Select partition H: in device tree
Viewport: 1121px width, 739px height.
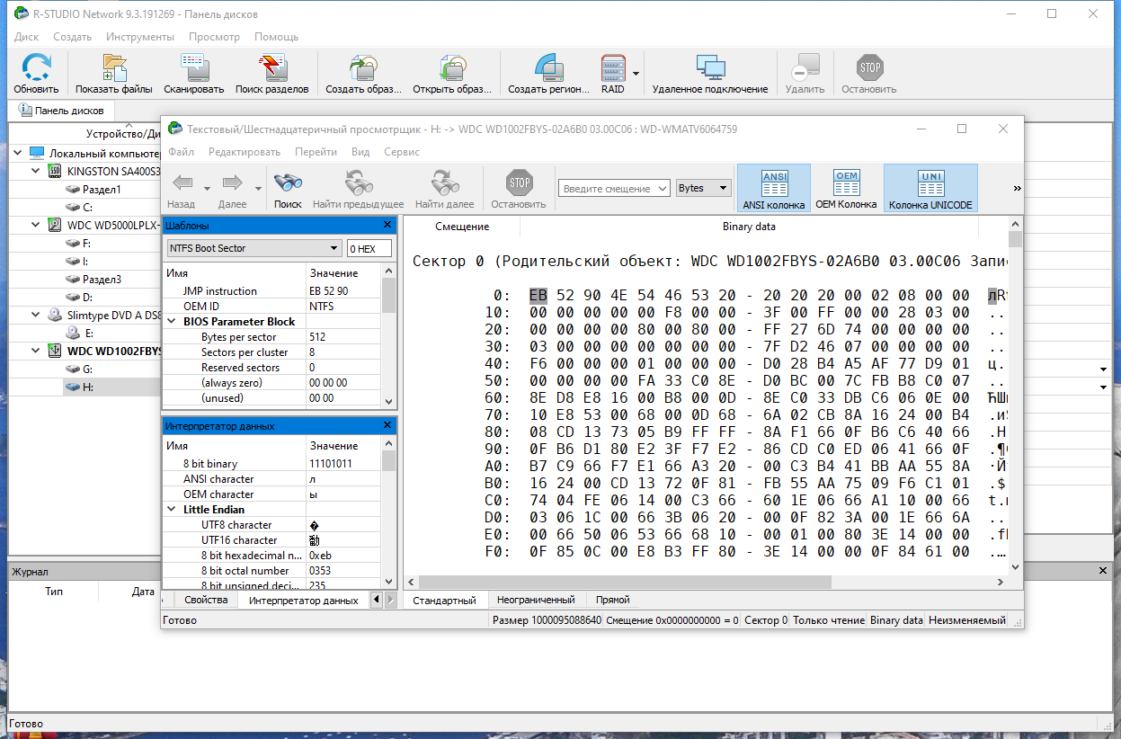point(87,387)
